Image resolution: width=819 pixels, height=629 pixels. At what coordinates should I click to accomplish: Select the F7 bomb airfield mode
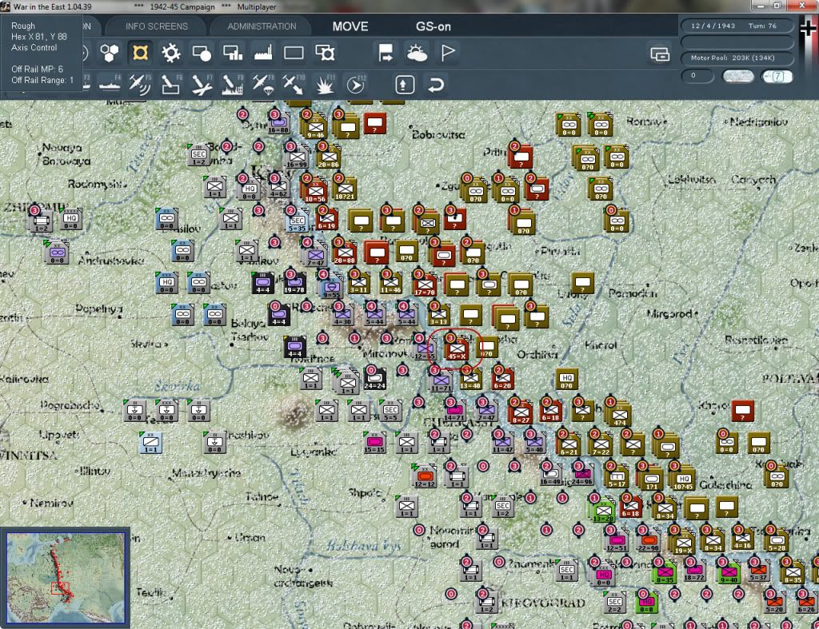pyautogui.click(x=202, y=85)
